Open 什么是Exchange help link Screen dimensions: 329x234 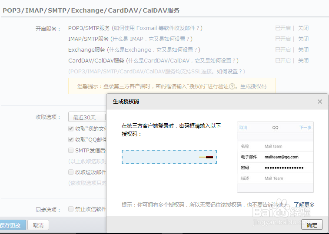(x=153, y=50)
